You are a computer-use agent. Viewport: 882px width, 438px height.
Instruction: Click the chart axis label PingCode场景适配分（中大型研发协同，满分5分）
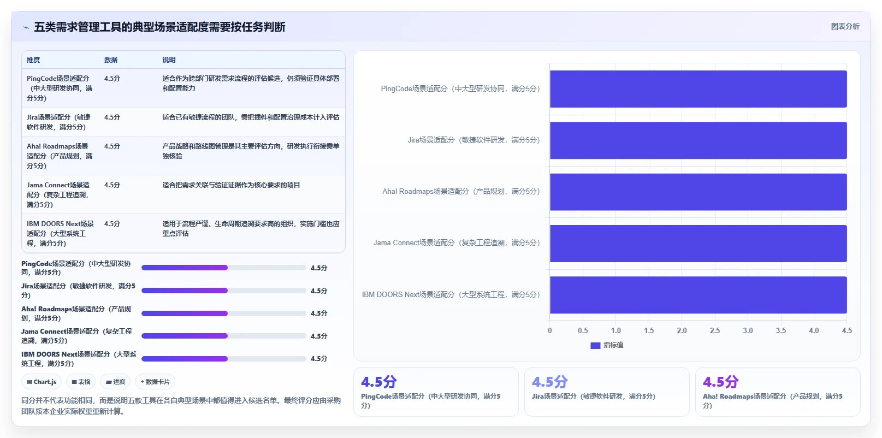coord(460,88)
